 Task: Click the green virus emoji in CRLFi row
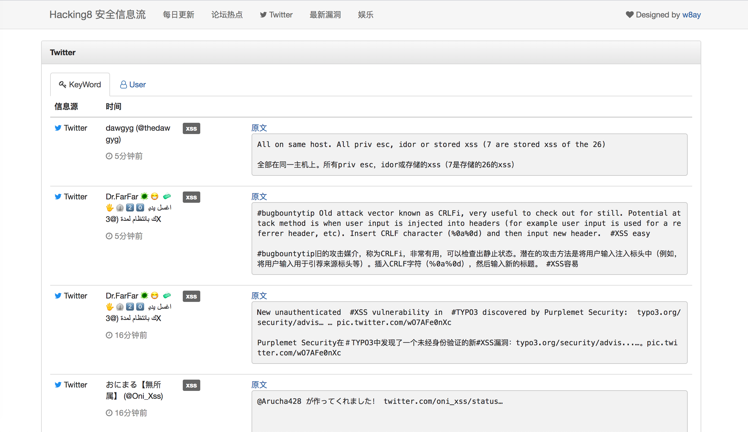[x=145, y=196]
